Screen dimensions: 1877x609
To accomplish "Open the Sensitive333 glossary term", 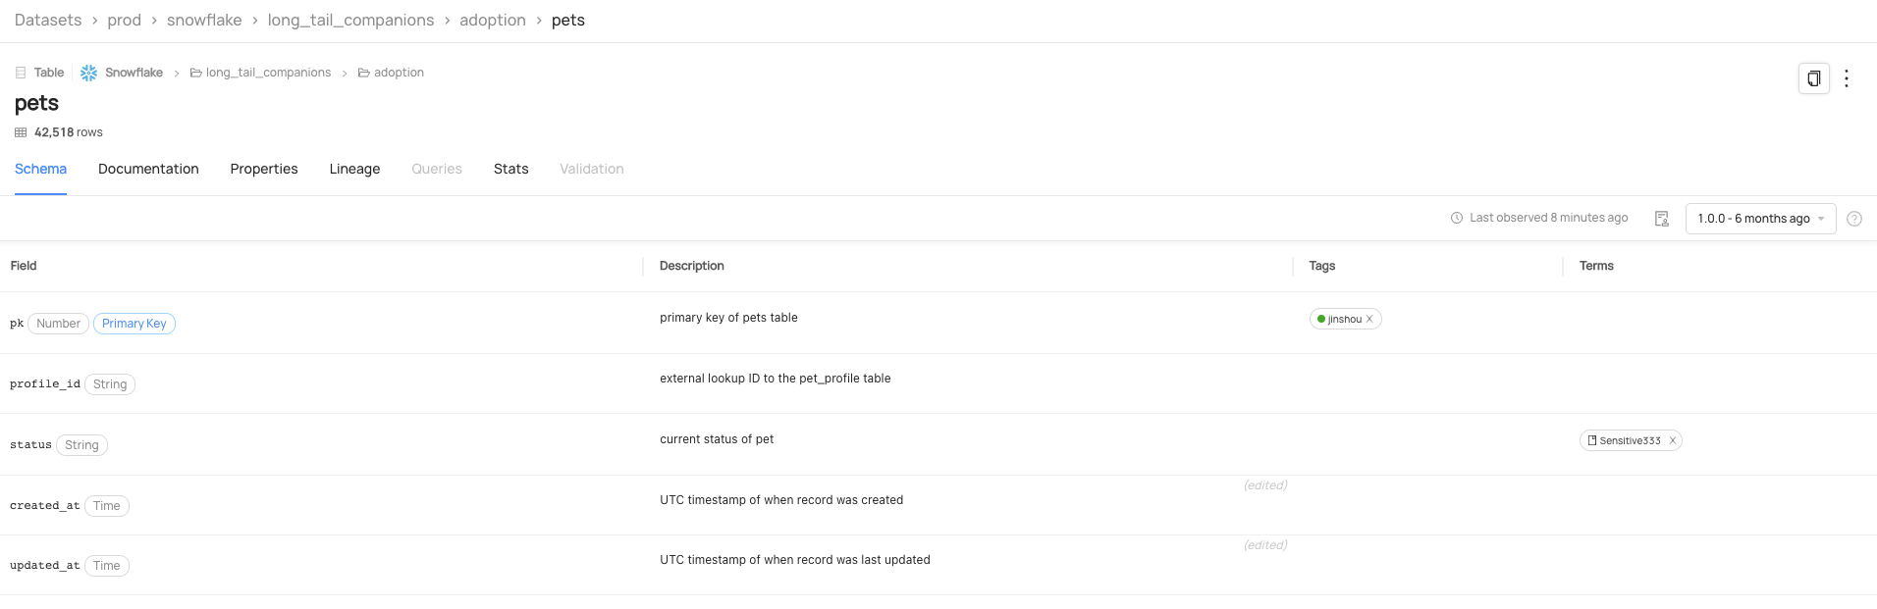I will (1629, 440).
